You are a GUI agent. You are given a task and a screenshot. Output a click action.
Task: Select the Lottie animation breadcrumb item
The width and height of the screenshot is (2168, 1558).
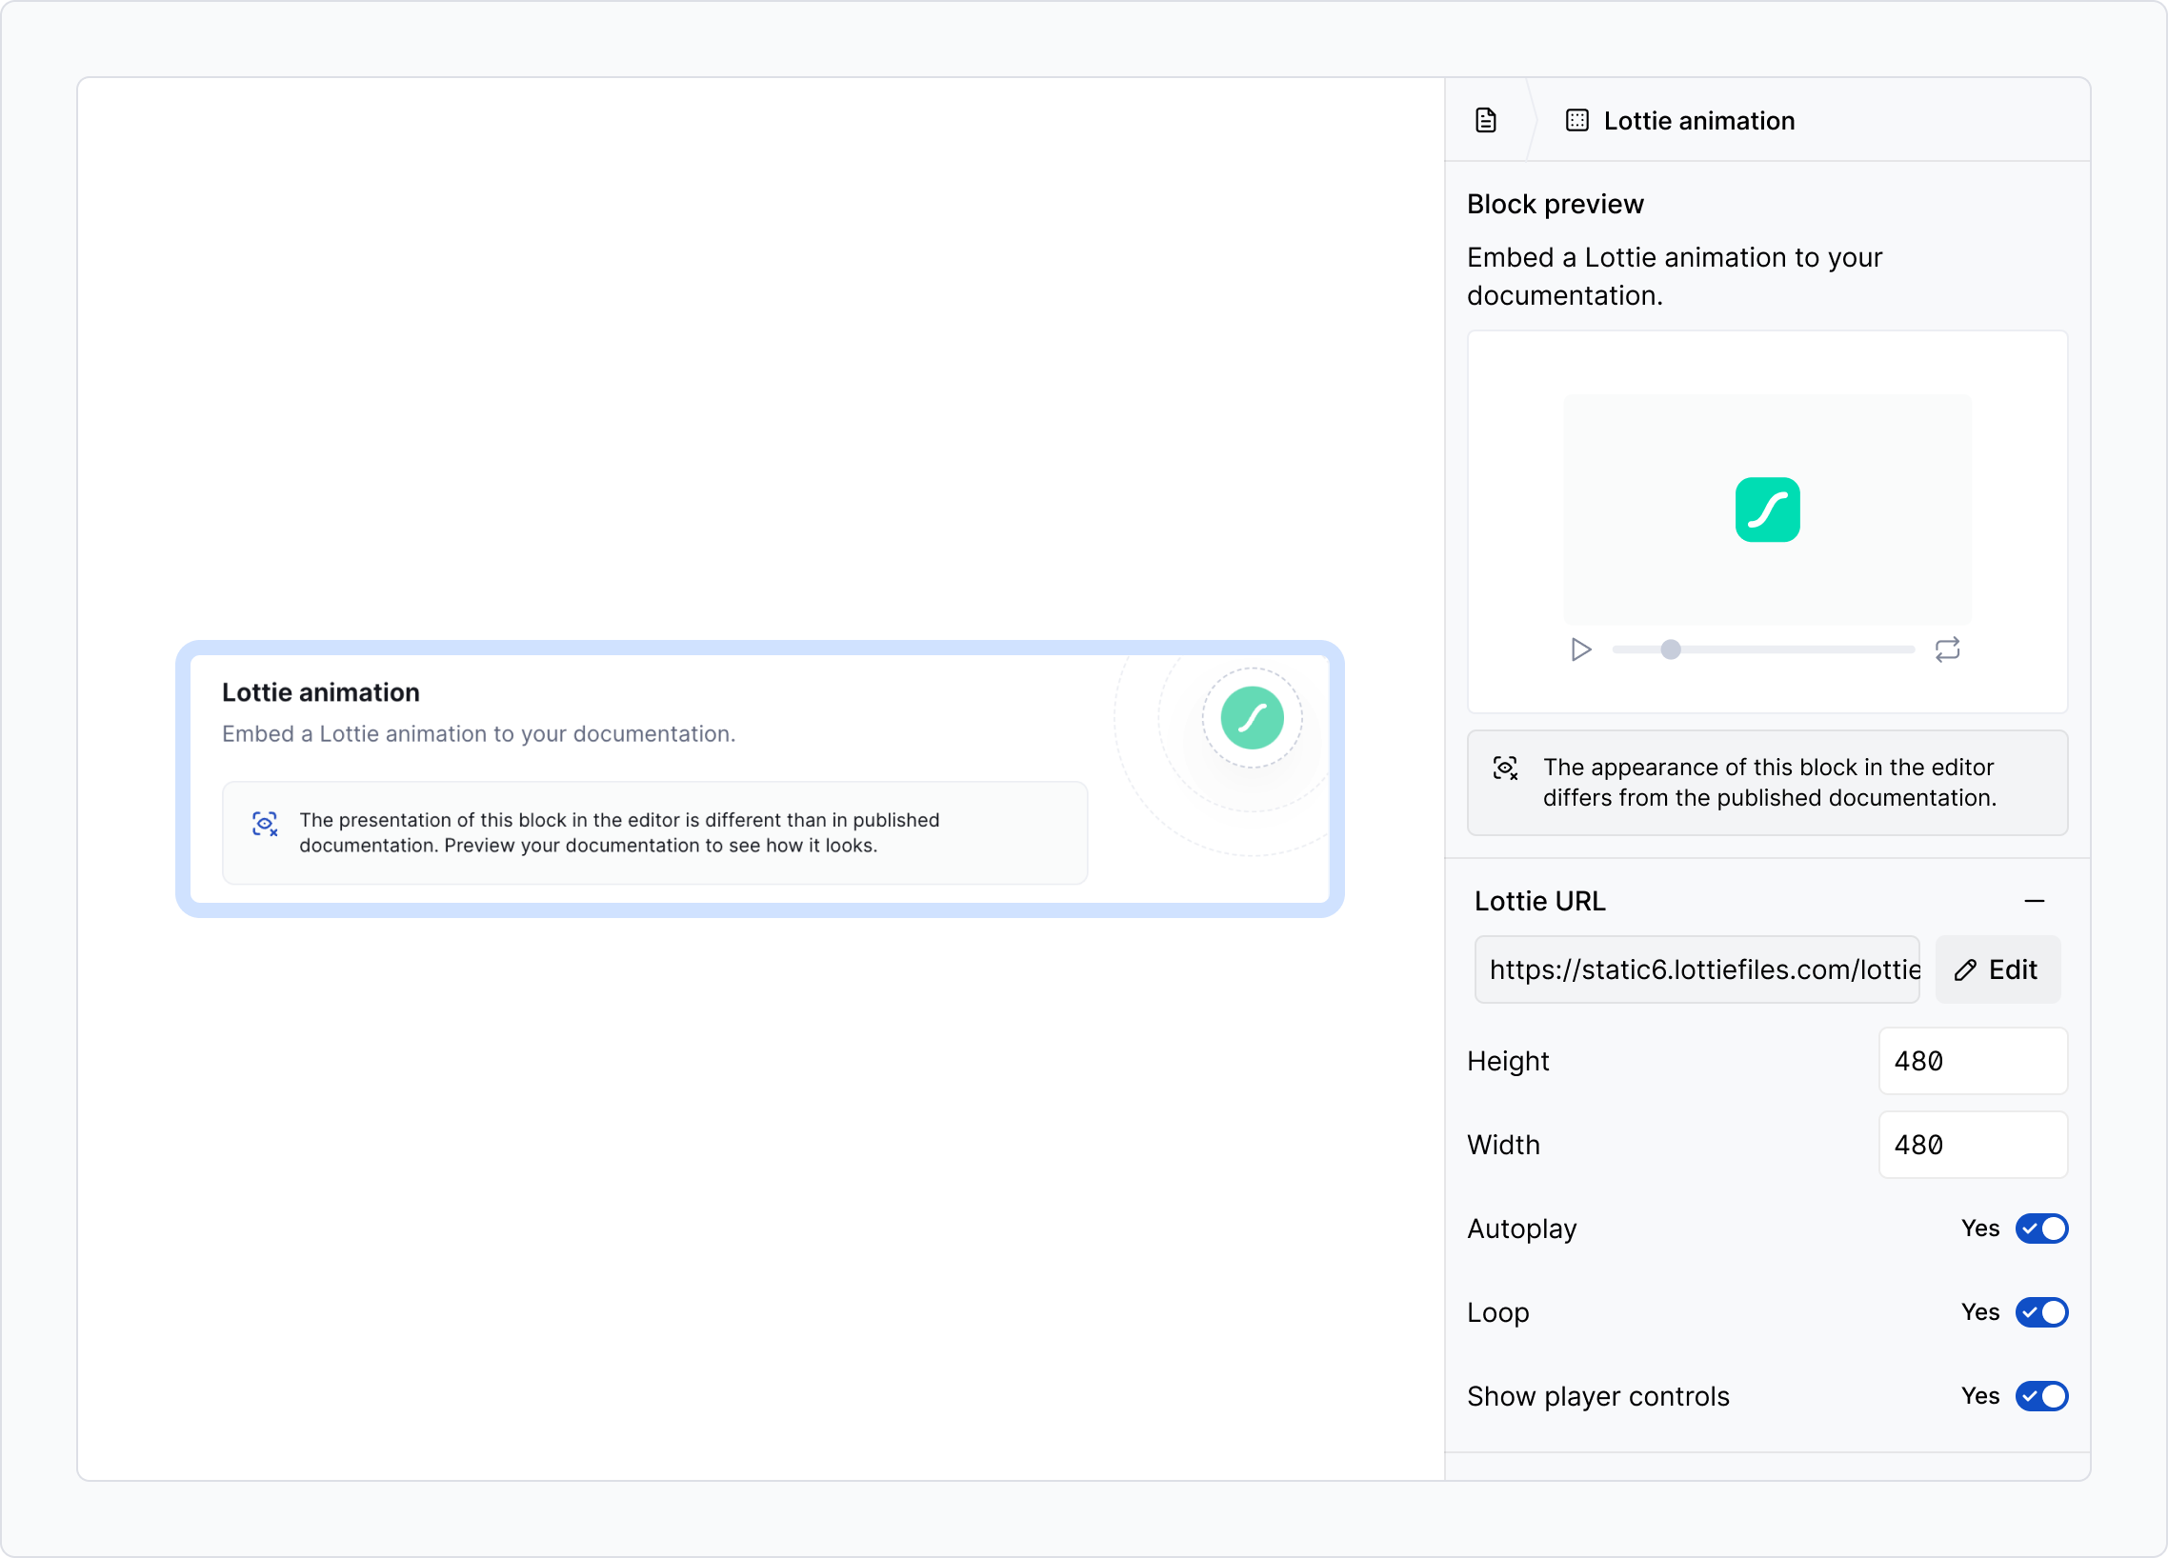(x=1697, y=120)
